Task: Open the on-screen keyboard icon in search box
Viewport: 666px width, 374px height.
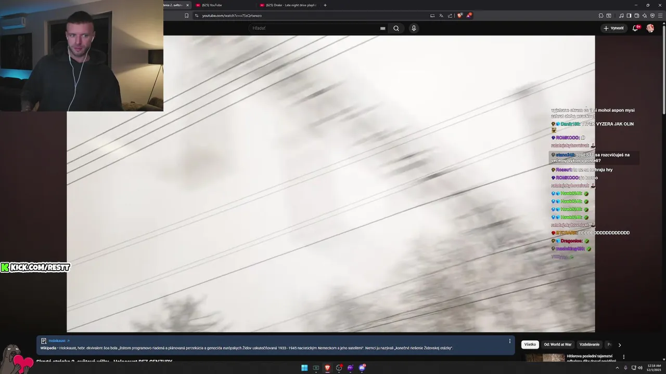Action: click(x=382, y=29)
